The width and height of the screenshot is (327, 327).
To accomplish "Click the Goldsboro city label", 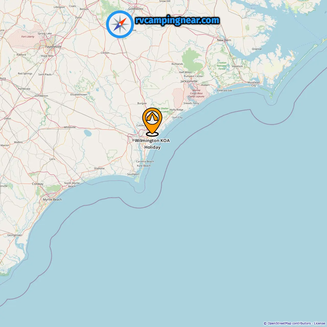I will click(136, 9).
